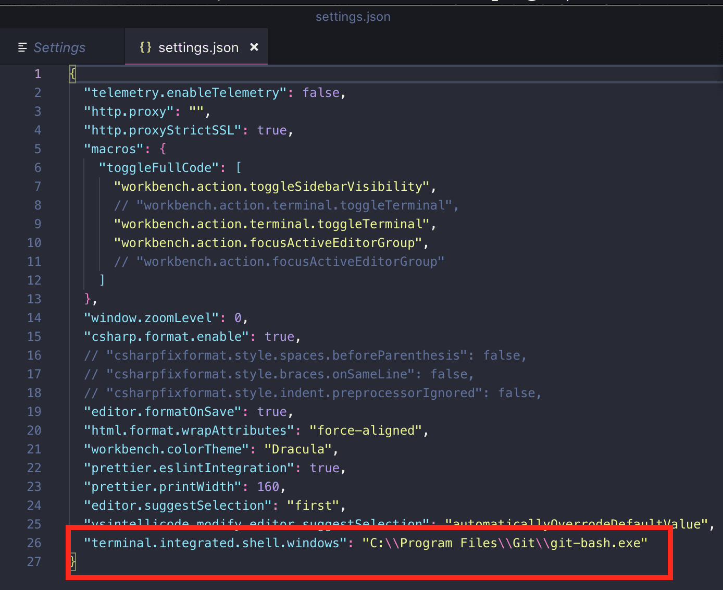Select the settings.json editor tab
The width and height of the screenshot is (723, 590).
[198, 47]
